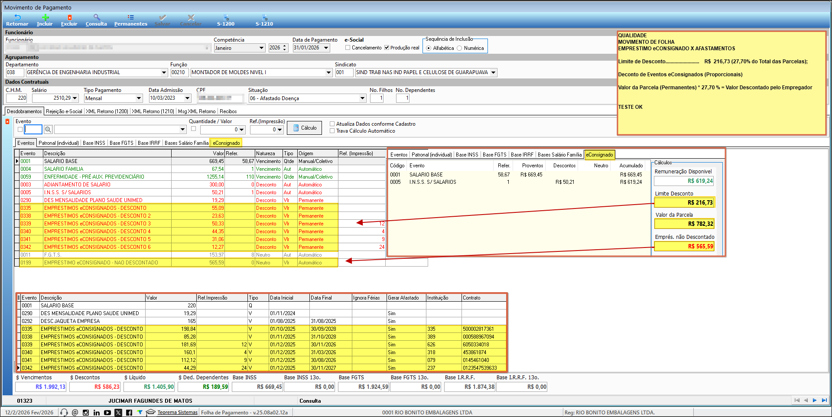
Task: Open the Base FGTS tab
Action: point(121,143)
